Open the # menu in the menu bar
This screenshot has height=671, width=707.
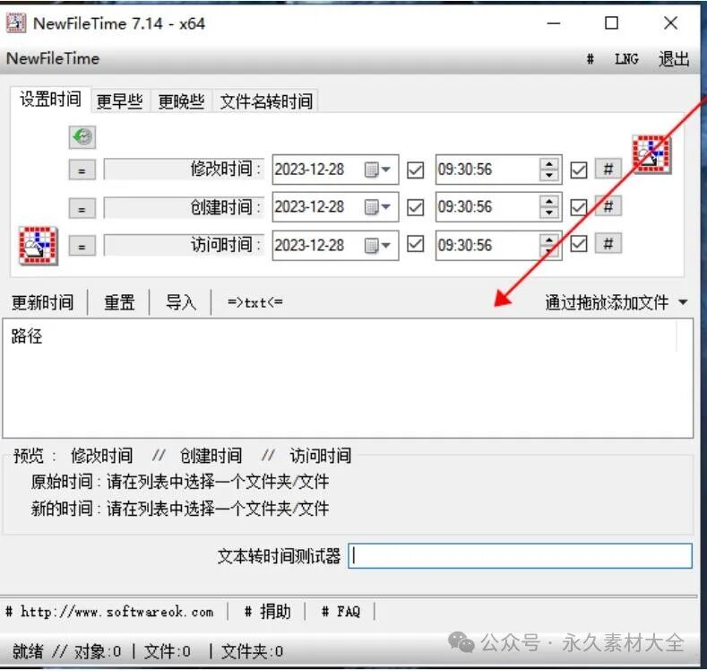pos(590,59)
